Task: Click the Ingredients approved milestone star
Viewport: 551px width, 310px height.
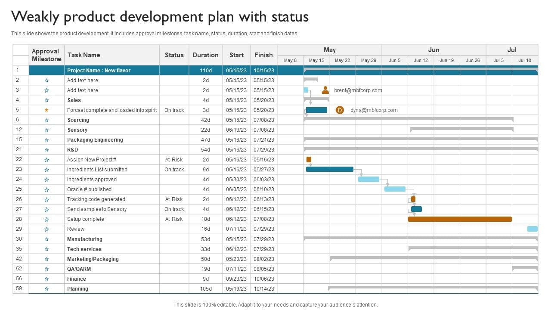Action: pyautogui.click(x=46, y=180)
